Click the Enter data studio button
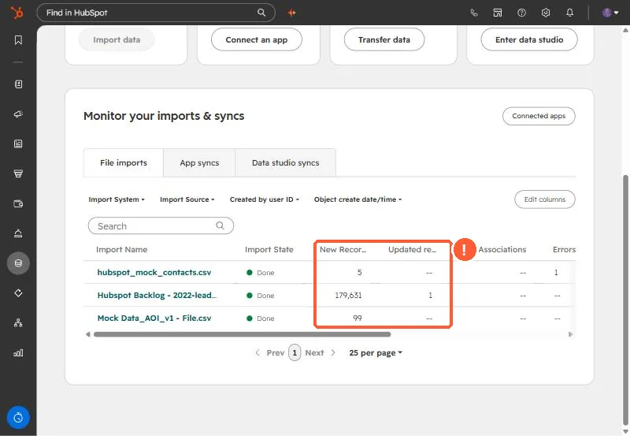This screenshot has height=436, width=630. click(529, 39)
